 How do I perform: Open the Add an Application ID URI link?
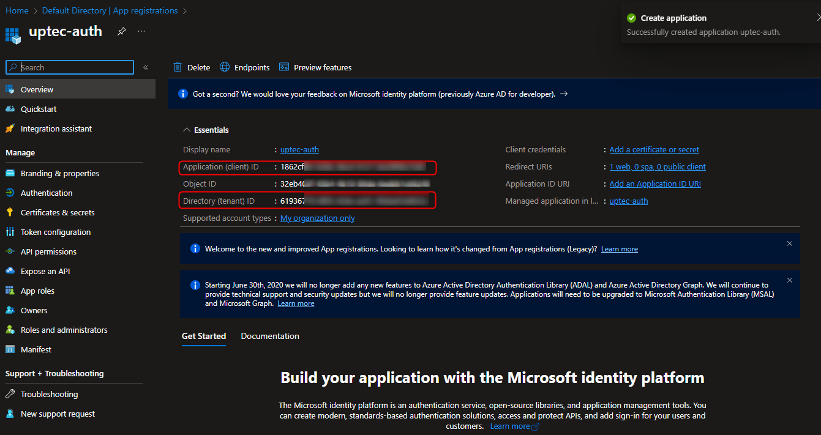(x=654, y=184)
